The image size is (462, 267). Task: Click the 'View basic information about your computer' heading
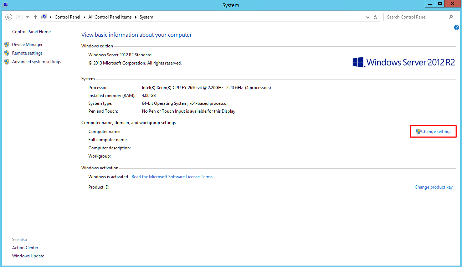[x=137, y=35]
